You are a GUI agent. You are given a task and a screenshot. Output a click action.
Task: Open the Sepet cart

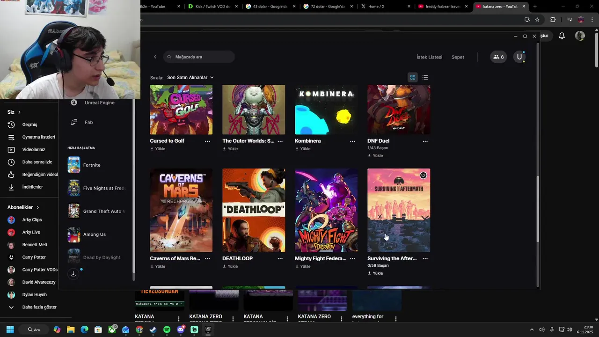[458, 57]
